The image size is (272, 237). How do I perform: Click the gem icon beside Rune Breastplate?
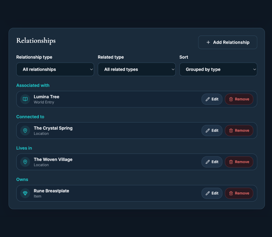[25, 193]
